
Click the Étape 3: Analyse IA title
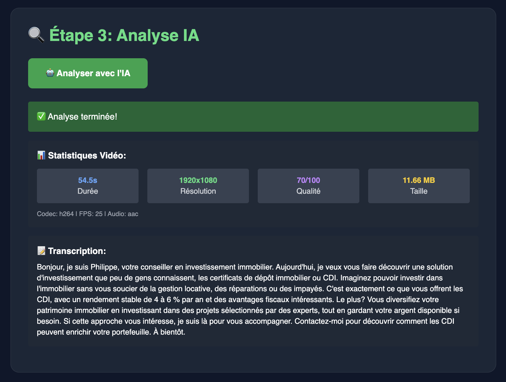point(124,35)
